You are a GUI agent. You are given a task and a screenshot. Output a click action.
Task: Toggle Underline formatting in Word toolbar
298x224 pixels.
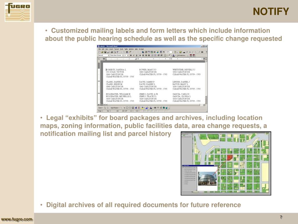(136, 55)
